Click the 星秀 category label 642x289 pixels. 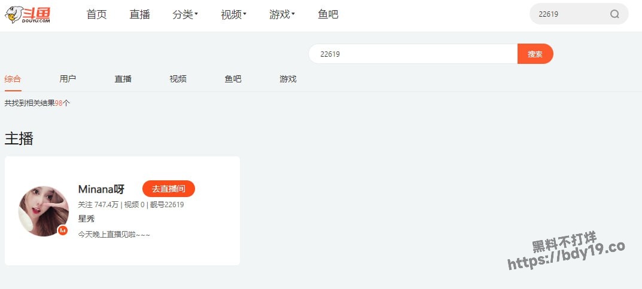click(x=86, y=219)
